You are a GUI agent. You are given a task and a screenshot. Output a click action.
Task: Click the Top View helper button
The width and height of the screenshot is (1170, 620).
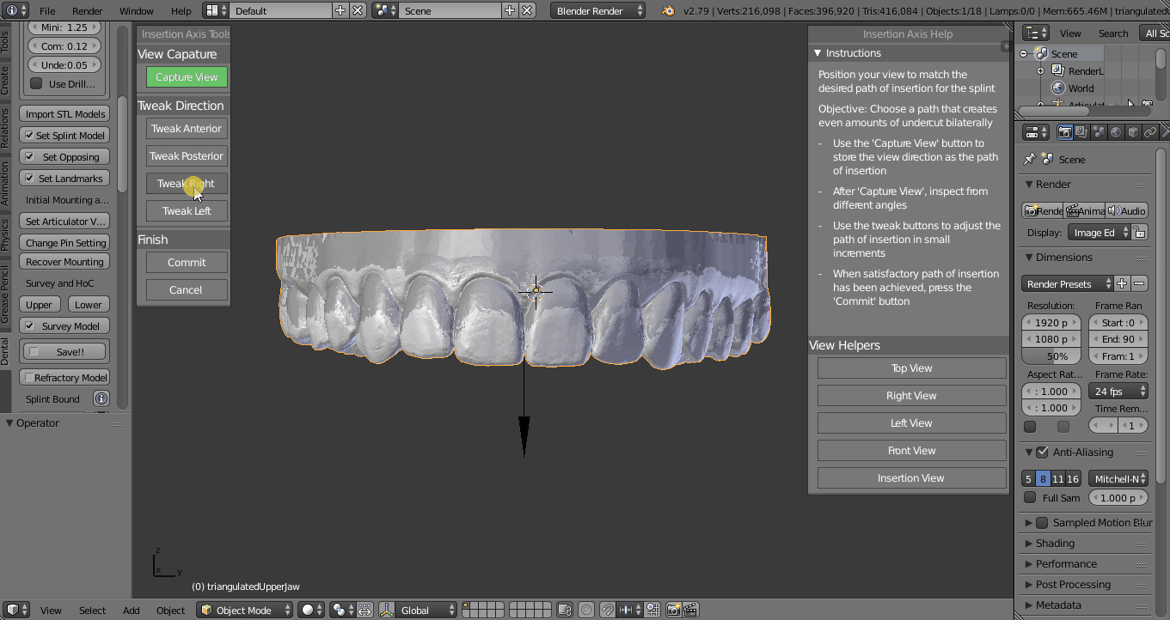click(x=911, y=368)
